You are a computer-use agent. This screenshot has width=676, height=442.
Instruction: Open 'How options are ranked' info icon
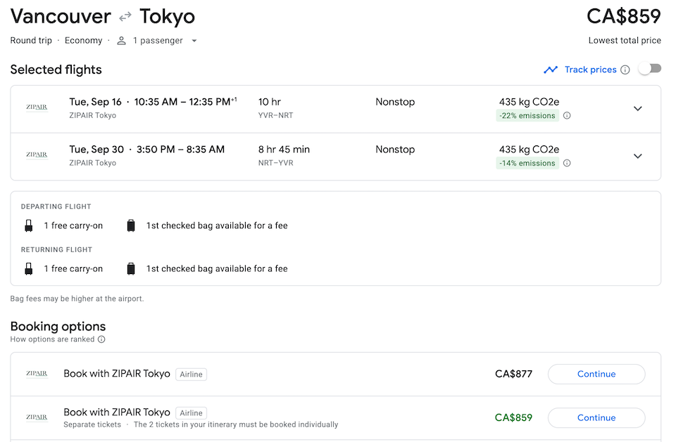[101, 339]
